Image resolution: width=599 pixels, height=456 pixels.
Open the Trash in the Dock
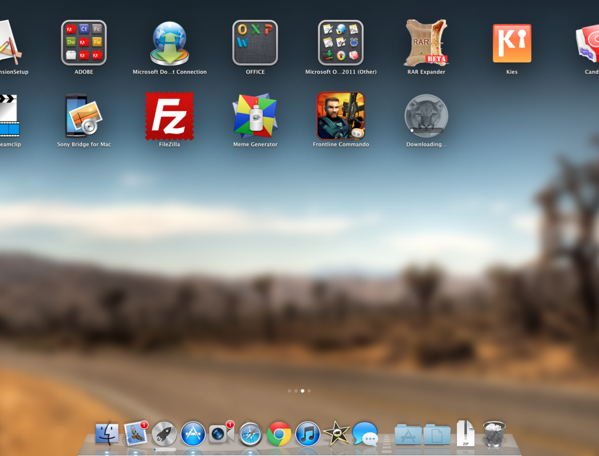494,434
